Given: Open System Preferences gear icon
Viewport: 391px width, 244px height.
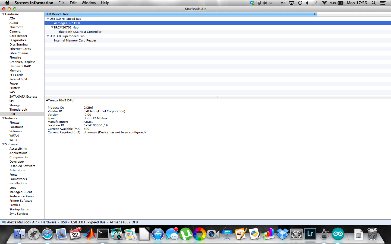Looking at the screenshot, I should click(297, 234).
